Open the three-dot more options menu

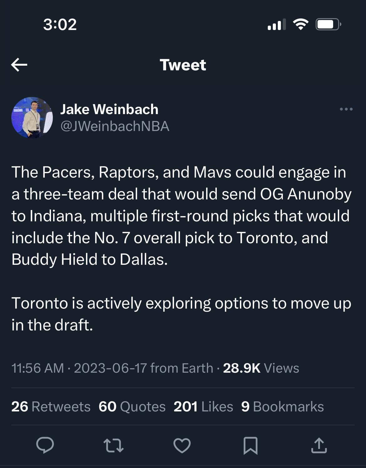click(x=346, y=109)
